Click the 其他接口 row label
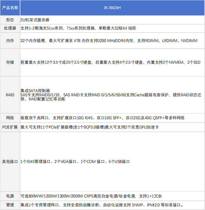Viewport: 205px width, 210px height. [10, 161]
